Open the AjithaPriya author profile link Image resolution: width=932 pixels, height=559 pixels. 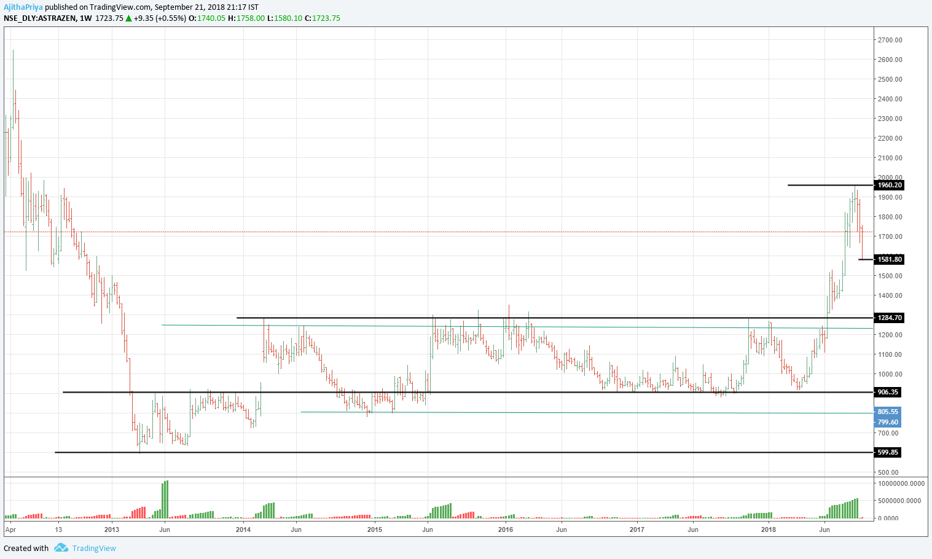tap(23, 7)
